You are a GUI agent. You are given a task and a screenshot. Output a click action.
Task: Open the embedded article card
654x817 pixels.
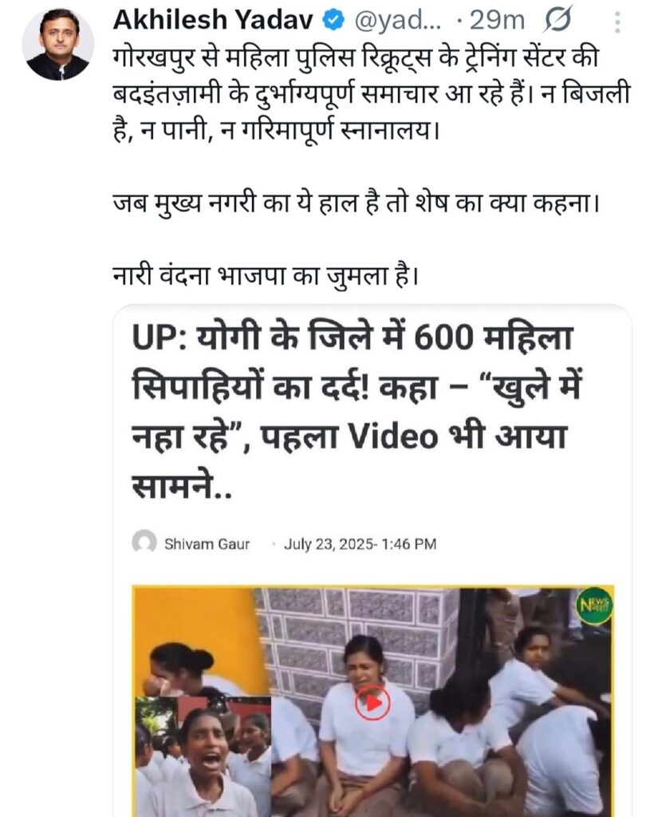click(372, 561)
